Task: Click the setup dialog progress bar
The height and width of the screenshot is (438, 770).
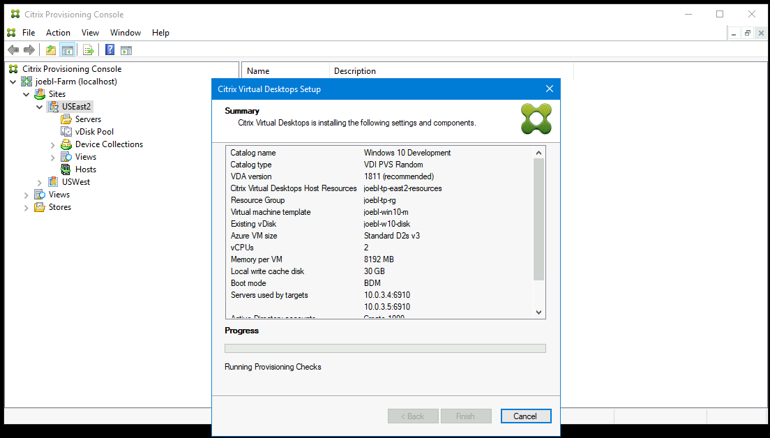Action: point(385,348)
